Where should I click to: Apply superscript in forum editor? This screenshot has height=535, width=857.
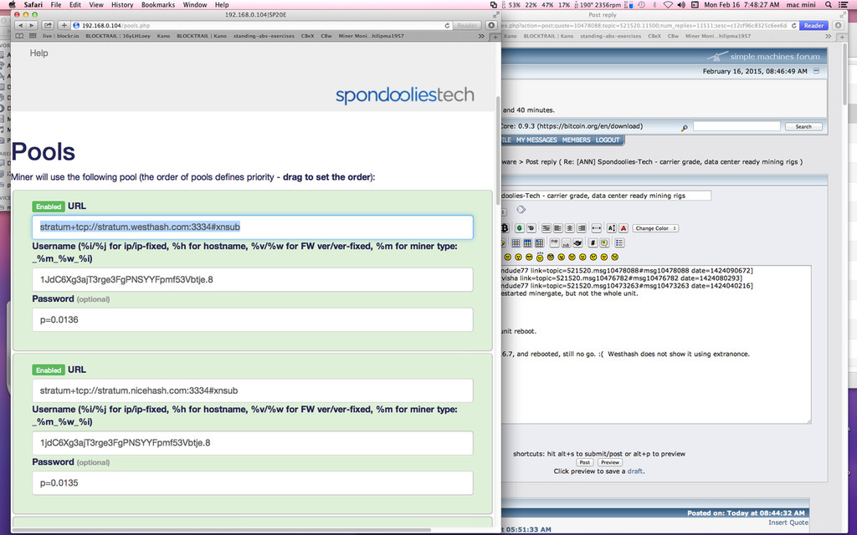(x=554, y=242)
